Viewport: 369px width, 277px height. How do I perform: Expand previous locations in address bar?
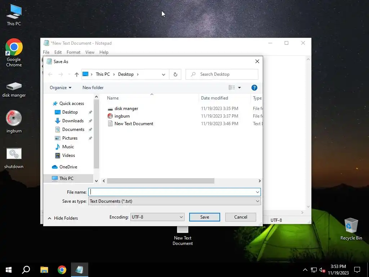(163, 74)
